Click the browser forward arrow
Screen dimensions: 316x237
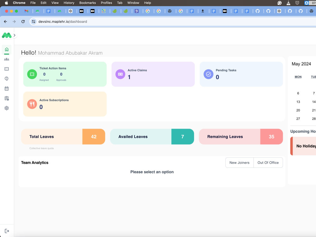coord(14,21)
